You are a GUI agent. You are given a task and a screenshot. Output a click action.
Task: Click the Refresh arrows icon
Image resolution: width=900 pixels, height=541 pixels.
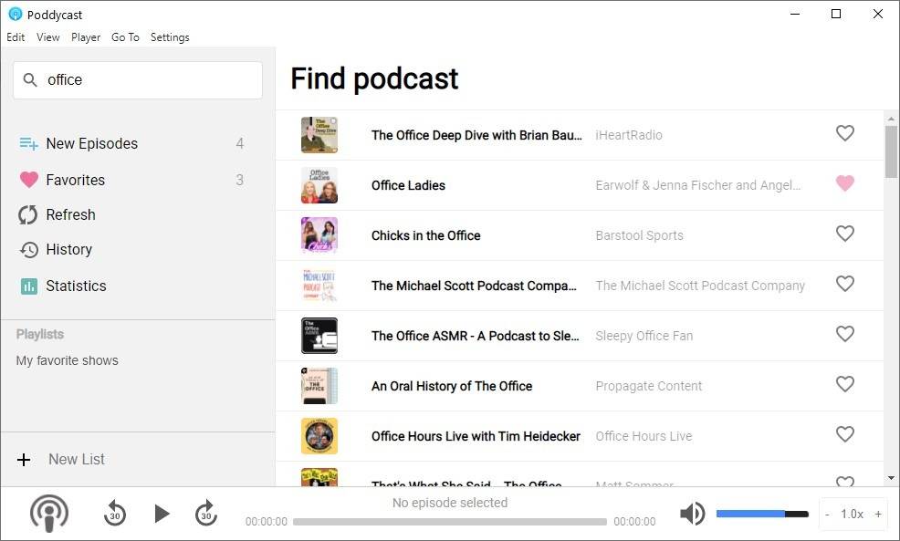[x=28, y=215]
